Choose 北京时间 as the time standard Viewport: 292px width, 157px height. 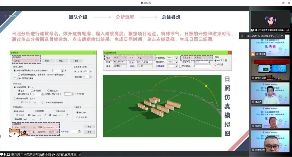[x=78, y=117]
